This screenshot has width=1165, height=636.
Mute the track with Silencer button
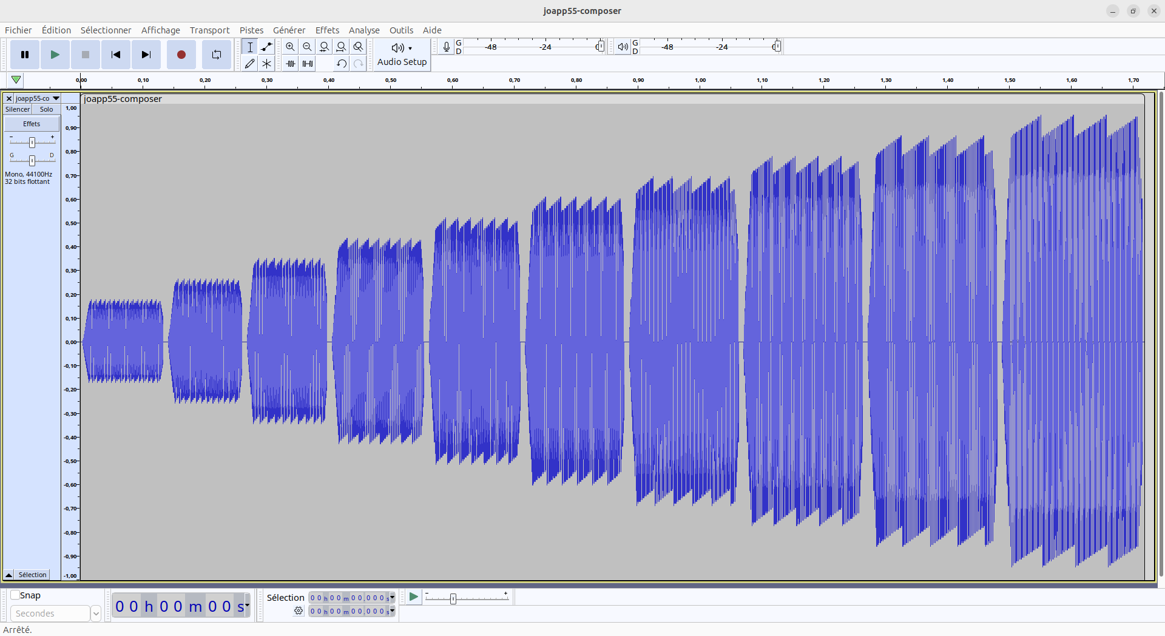18,109
